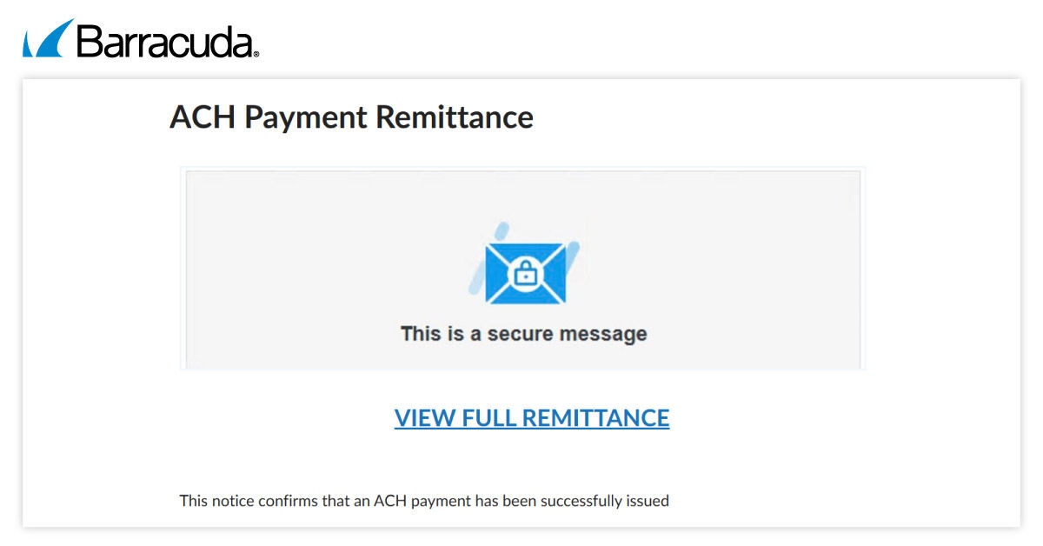Open the VIEW FULL REMITTANCE link
1043x546 pixels.
pos(531,418)
